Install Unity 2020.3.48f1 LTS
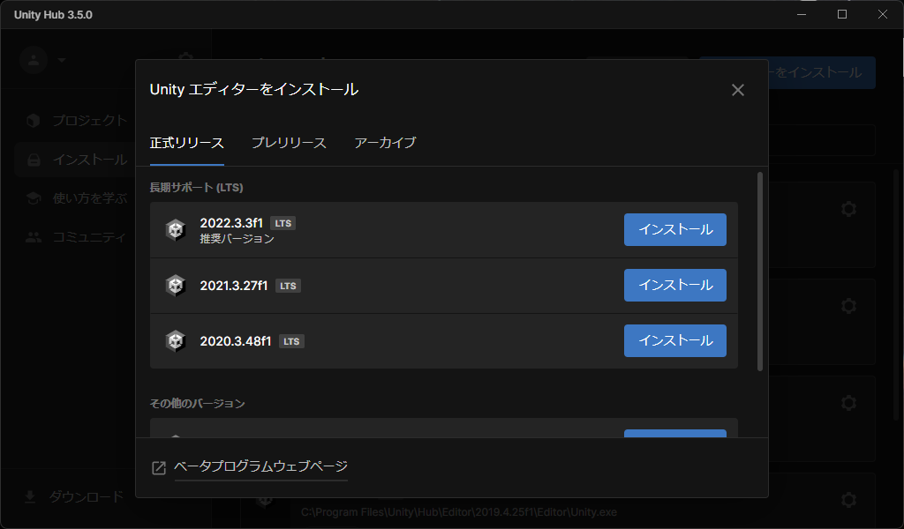Screen dimensions: 904x529 pos(675,341)
